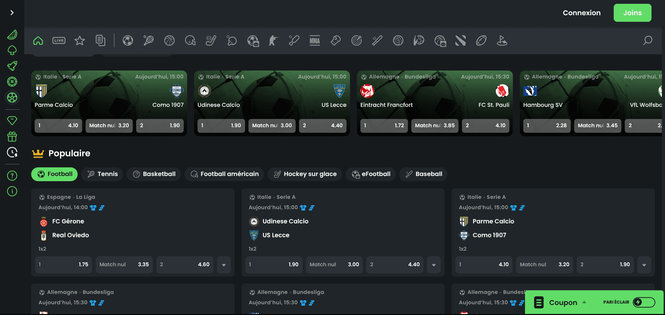Select the shooter esports soldier icon
Viewport: 665px width, 315px height.
click(273, 41)
